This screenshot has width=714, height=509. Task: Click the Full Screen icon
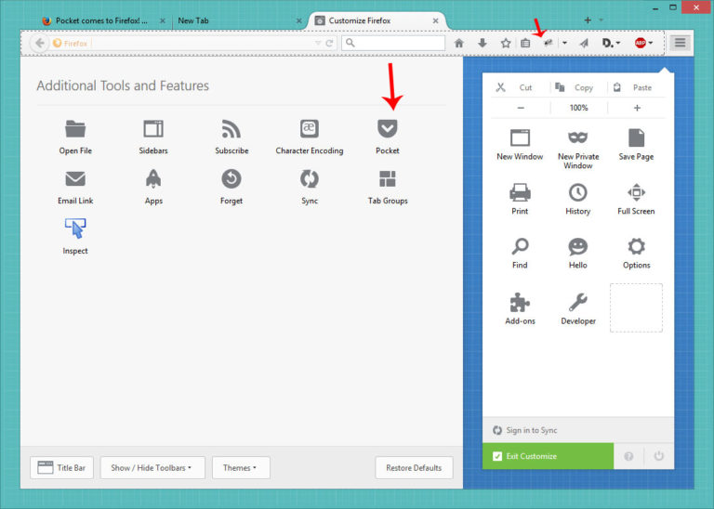coord(636,192)
